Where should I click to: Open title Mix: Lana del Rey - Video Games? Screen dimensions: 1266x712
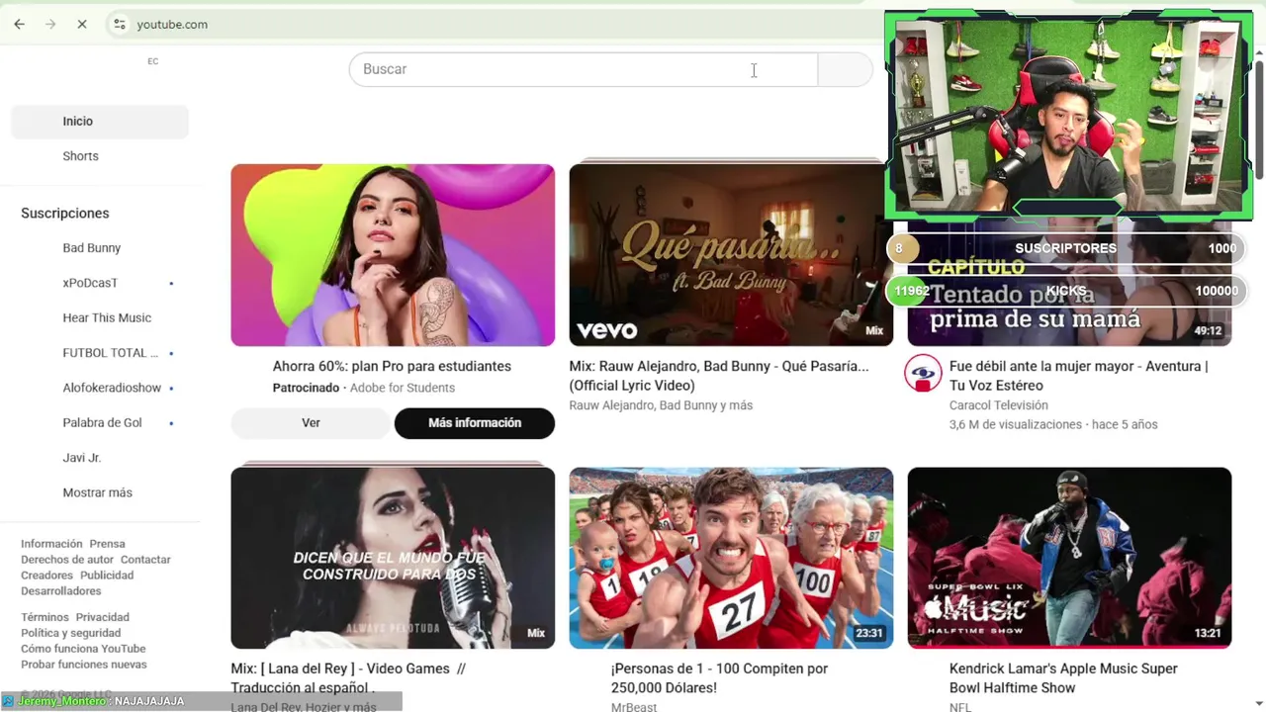pyautogui.click(x=348, y=678)
